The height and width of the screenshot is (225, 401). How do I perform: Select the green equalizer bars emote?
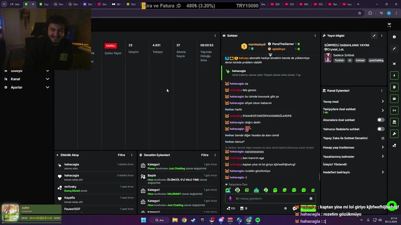pyautogui.click(x=256, y=190)
